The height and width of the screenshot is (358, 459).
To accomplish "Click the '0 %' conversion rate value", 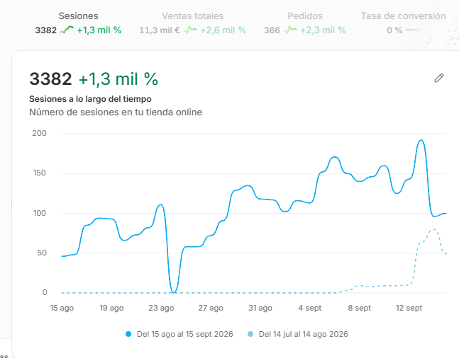I will click(x=394, y=30).
